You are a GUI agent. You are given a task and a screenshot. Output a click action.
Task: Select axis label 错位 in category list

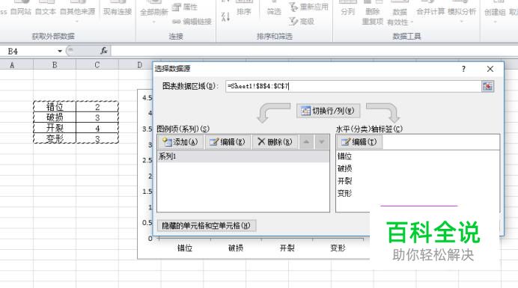click(x=344, y=156)
